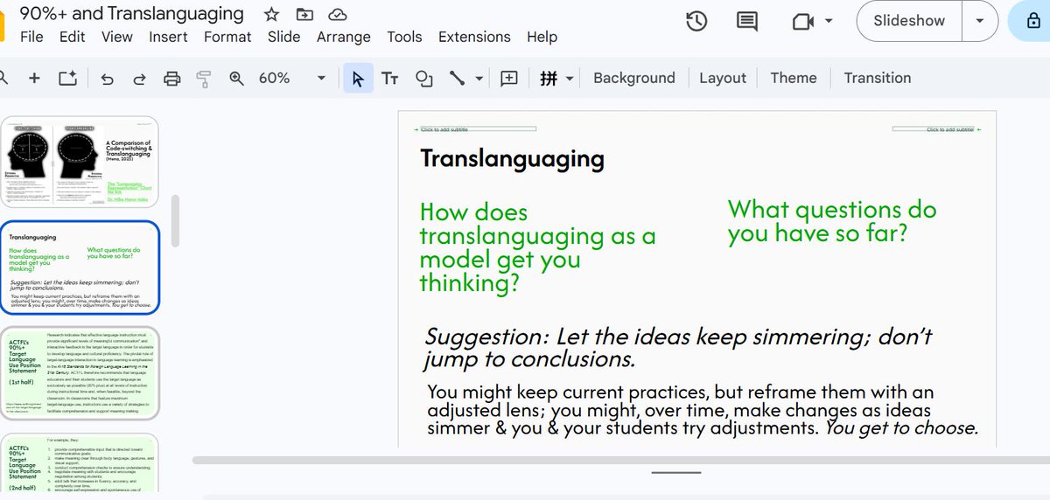Viewport: 1050px width, 500px height.
Task: Expand line tool options arrow
Action: coord(479,78)
